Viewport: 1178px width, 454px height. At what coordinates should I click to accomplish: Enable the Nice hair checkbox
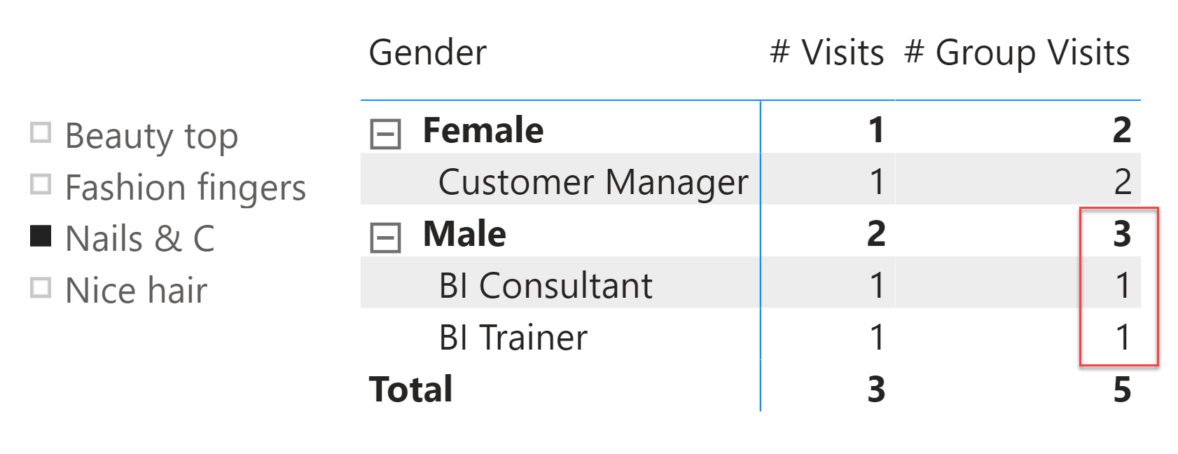click(41, 288)
